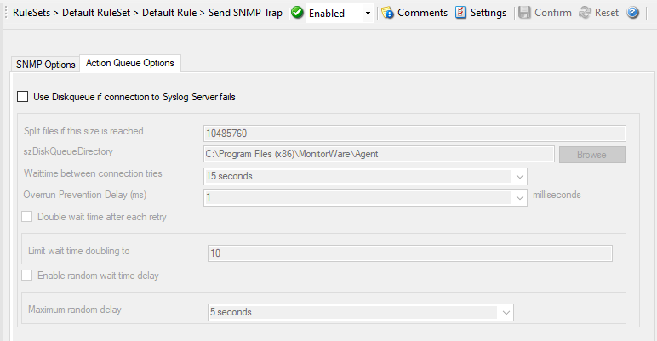The width and height of the screenshot is (657, 341).
Task: Expand the Enabled state dropdown
Action: click(x=368, y=14)
